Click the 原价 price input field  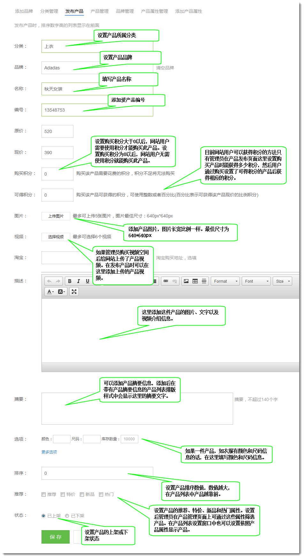(x=57, y=131)
